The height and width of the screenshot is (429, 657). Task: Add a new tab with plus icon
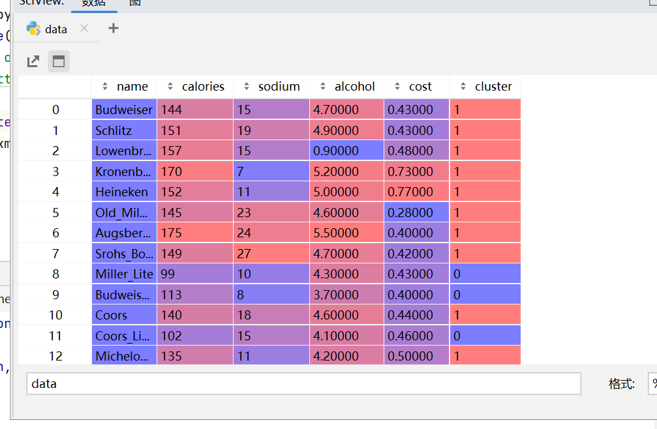click(113, 29)
